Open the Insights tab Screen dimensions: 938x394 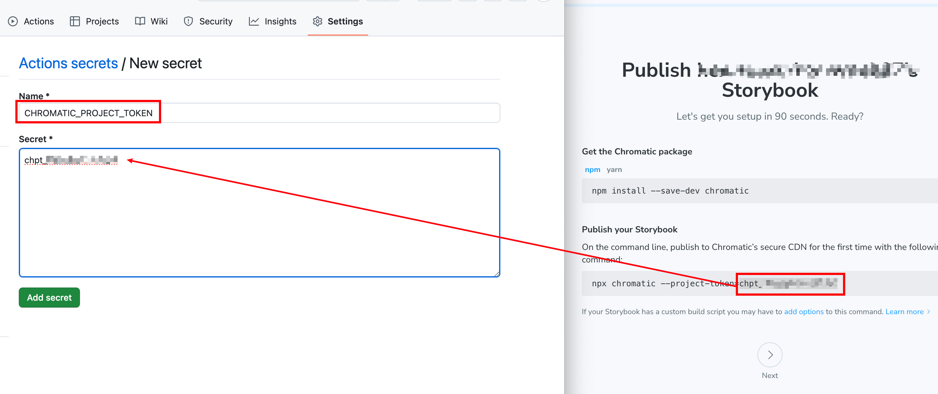(272, 22)
